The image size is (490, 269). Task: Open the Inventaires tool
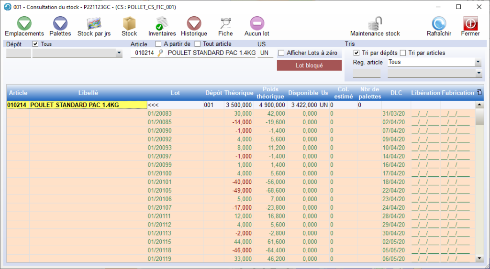click(162, 23)
